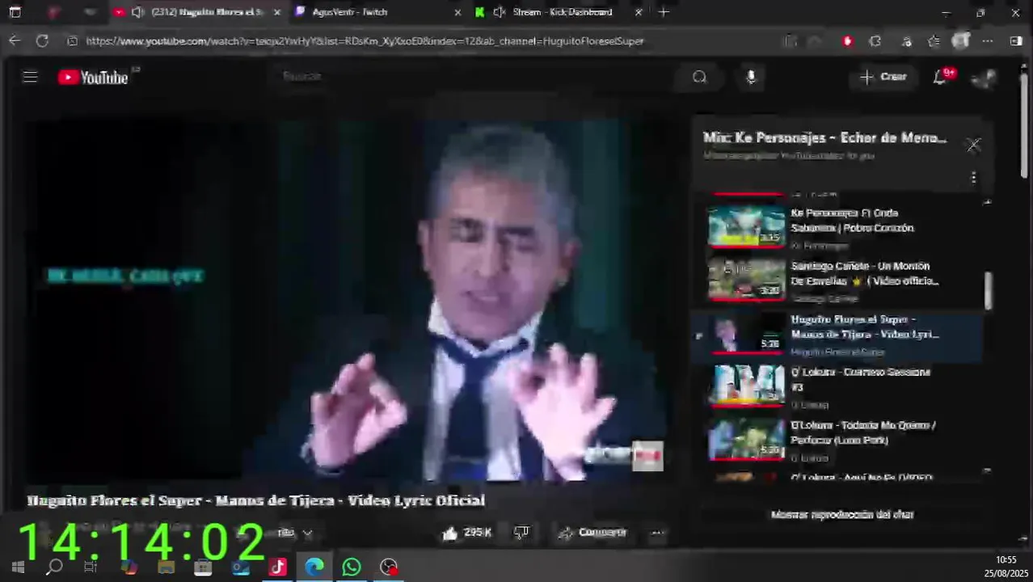Image resolution: width=1033 pixels, height=582 pixels.
Task: Open the browser profile avatar
Action: click(960, 40)
